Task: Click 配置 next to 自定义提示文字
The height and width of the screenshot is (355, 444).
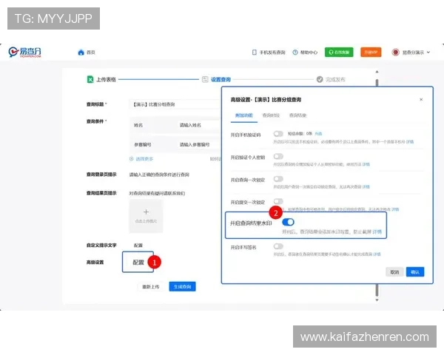Action: tap(138, 246)
